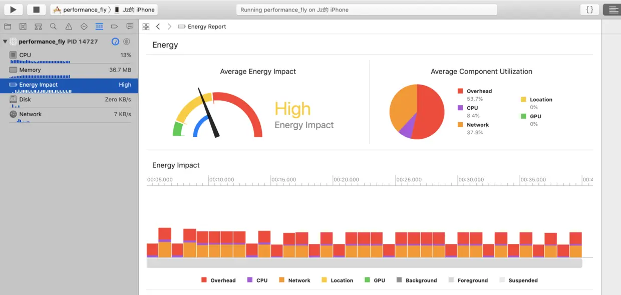Image resolution: width=621 pixels, height=295 pixels.
Task: Click the Overhead label in bottom legend
Action: coord(223,280)
